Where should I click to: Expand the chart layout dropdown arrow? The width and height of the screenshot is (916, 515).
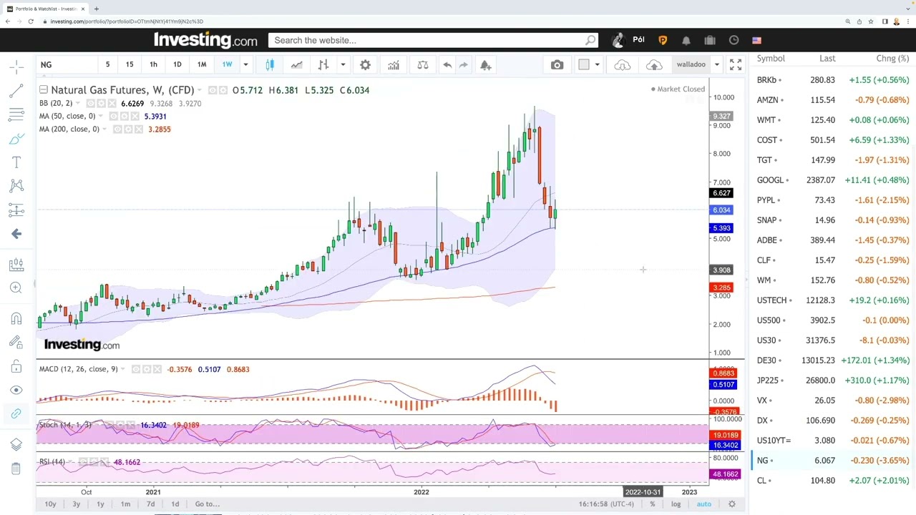click(598, 65)
